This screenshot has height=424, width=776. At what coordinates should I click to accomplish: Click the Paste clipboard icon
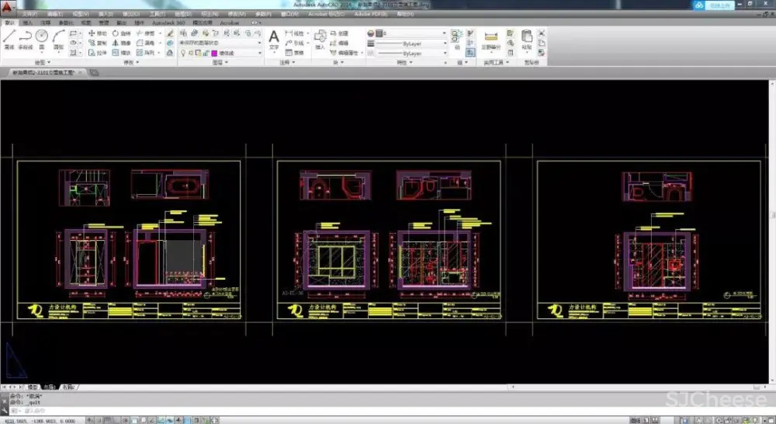point(527,38)
